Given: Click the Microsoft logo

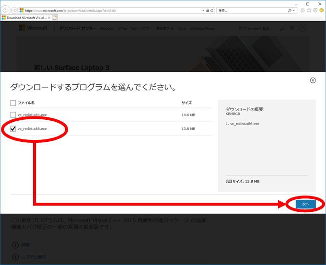Looking at the screenshot, I should coord(33,28).
